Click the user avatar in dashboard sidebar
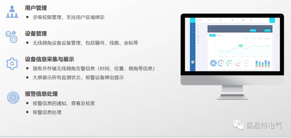The height and width of the screenshot is (138, 291). click(193, 62)
